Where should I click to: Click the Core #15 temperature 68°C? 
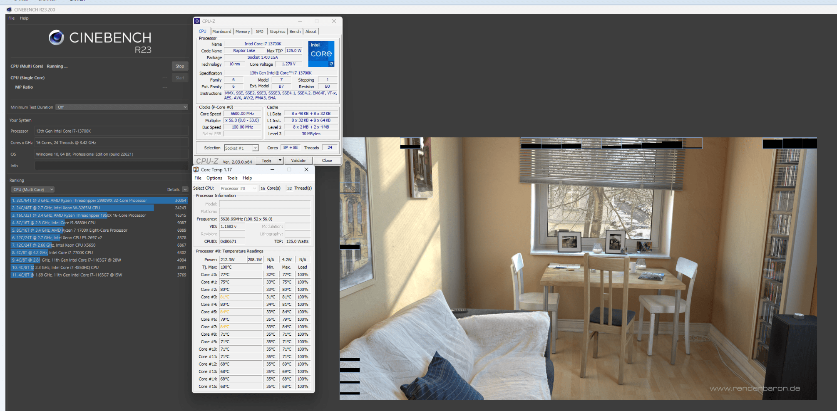241,386
